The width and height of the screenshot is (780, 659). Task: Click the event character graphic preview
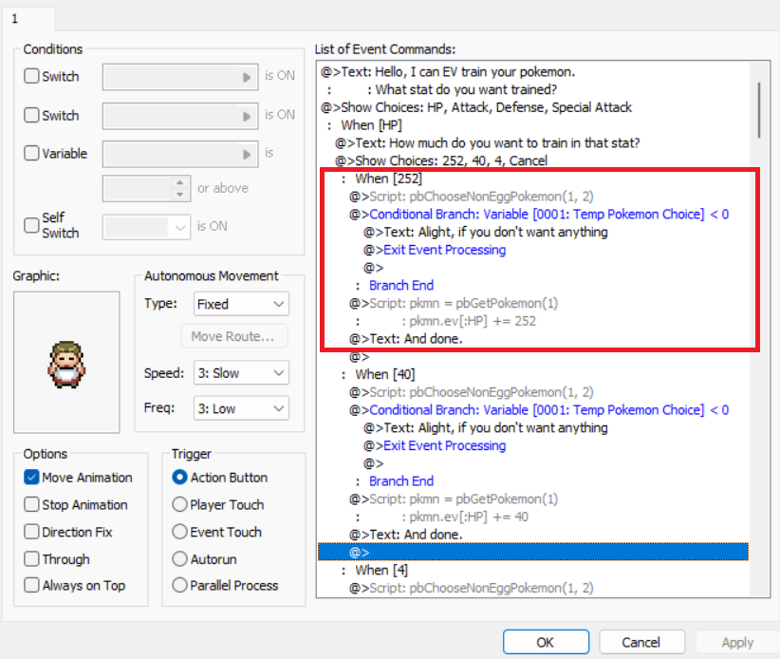click(x=66, y=363)
